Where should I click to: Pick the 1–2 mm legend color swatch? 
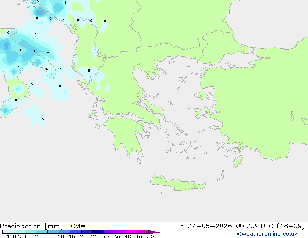pyautogui.click(x=31, y=232)
